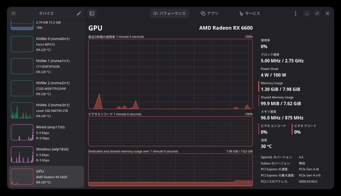The width and height of the screenshot is (341, 196).
Task: Click the gear icon on the サービス tab
Action: click(242, 13)
